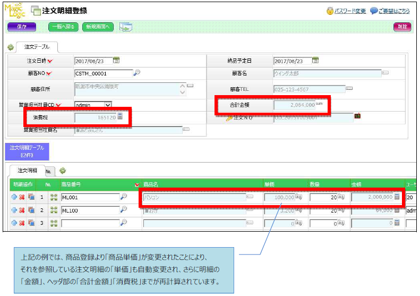Open calendar picker for 納品予定日
The width and height of the screenshot is (420, 296).
pos(315,61)
